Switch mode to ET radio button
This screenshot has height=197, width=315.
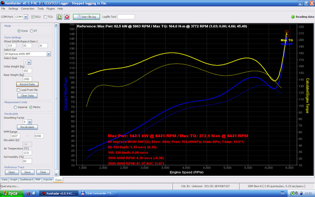pyautogui.click(x=31, y=31)
